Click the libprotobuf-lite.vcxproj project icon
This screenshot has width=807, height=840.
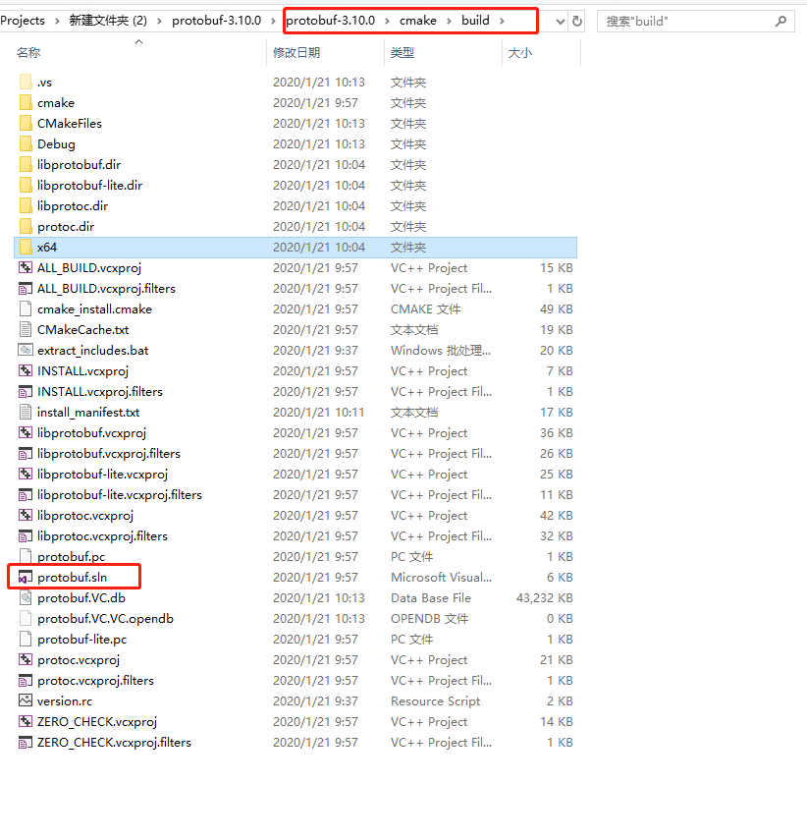pos(26,474)
